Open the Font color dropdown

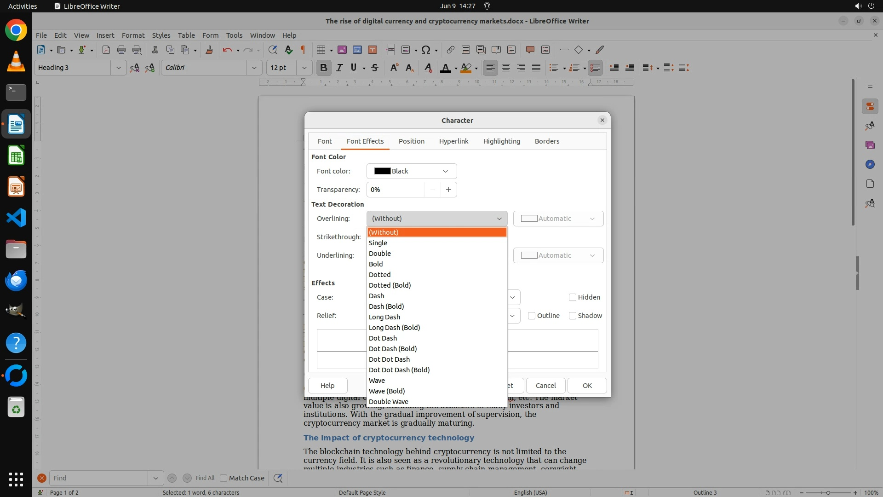[x=412, y=171]
